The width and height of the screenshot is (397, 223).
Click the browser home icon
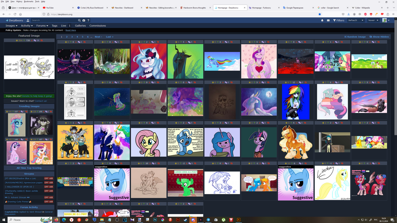20,14
